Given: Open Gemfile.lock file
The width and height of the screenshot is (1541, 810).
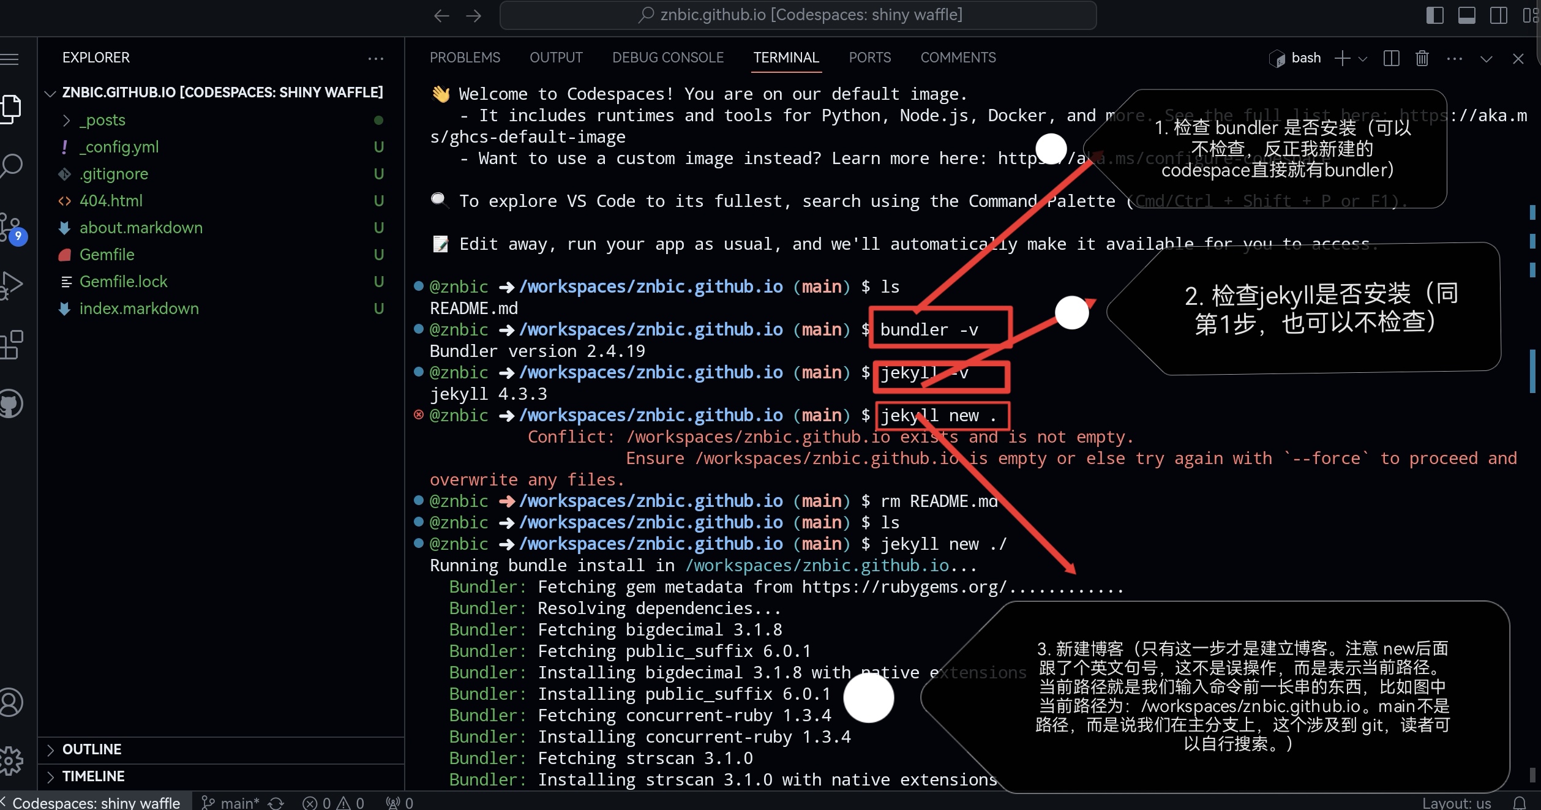Looking at the screenshot, I should click(220, 282).
